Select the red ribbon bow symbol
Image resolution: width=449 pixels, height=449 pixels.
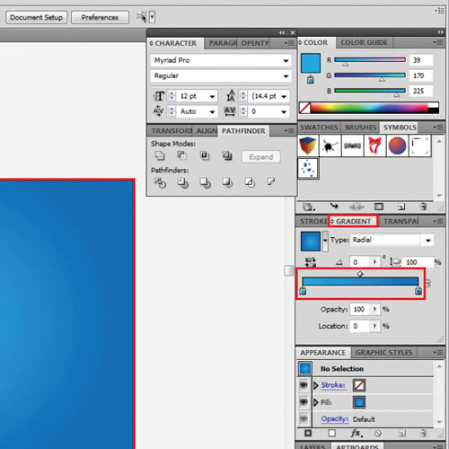click(x=375, y=145)
